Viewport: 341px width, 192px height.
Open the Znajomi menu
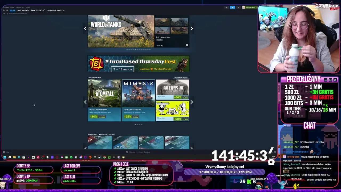(x=18, y=7)
